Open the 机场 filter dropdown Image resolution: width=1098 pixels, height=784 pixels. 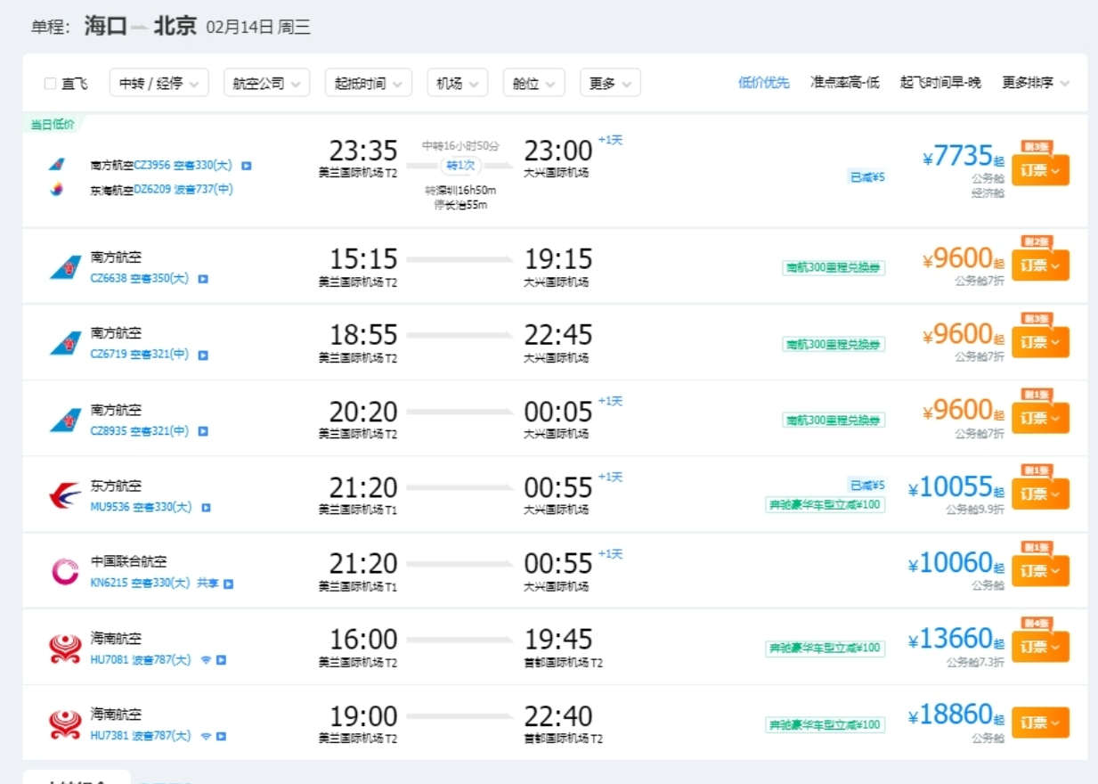click(458, 83)
